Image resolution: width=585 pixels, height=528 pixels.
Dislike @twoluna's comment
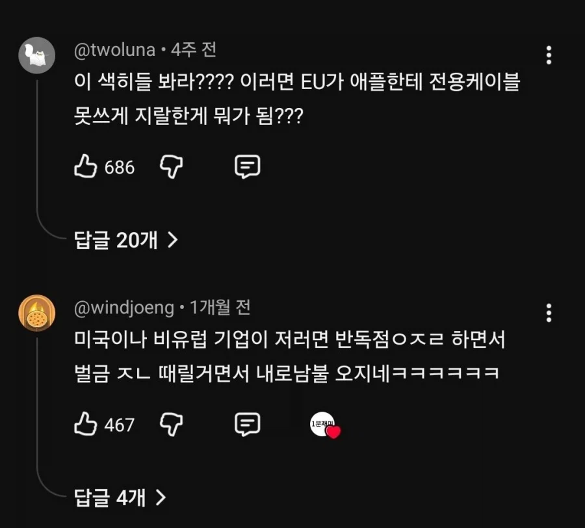(x=172, y=166)
